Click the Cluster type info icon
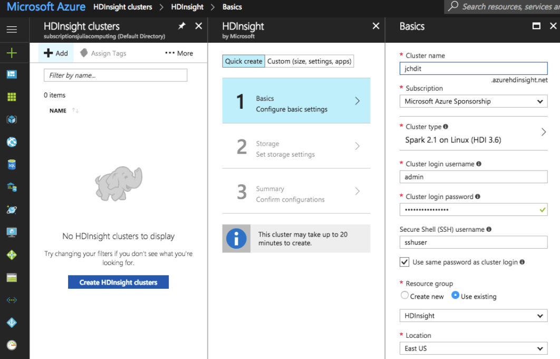Screen dimensions: 560x359 446,127
